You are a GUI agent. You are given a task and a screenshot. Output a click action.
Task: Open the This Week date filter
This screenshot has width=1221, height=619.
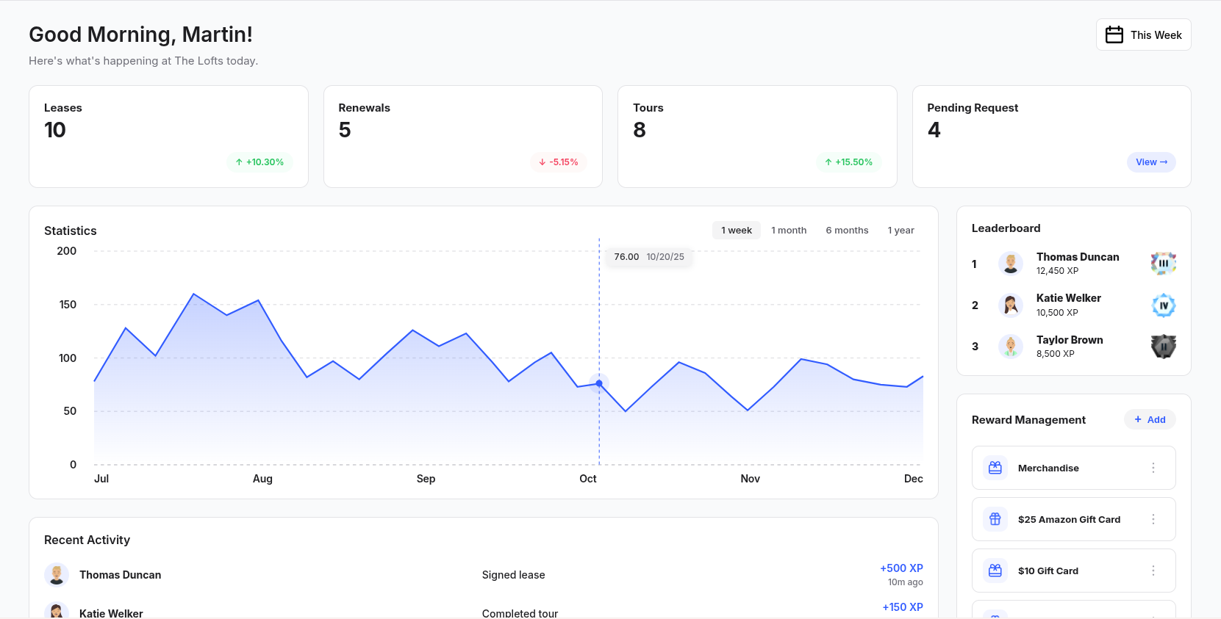1144,35
